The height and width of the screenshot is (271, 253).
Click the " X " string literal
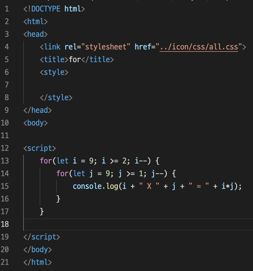(x=149, y=186)
